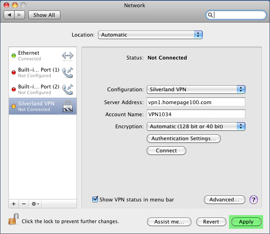This screenshot has width=270, height=234.
Task: Click the lock to prevent changes
Action: (x=13, y=219)
